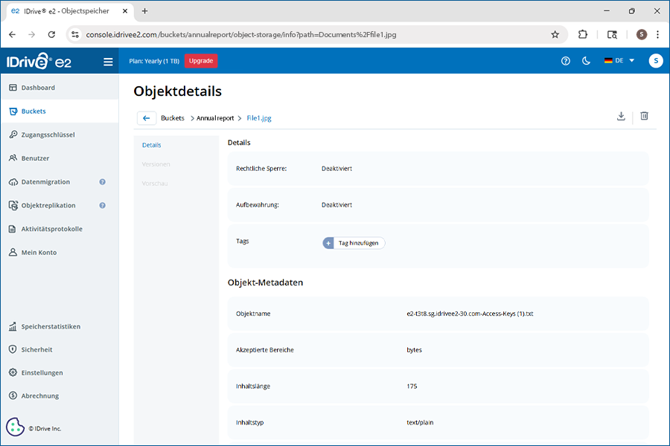
Task: Click the red Upgrade button
Action: click(x=201, y=61)
